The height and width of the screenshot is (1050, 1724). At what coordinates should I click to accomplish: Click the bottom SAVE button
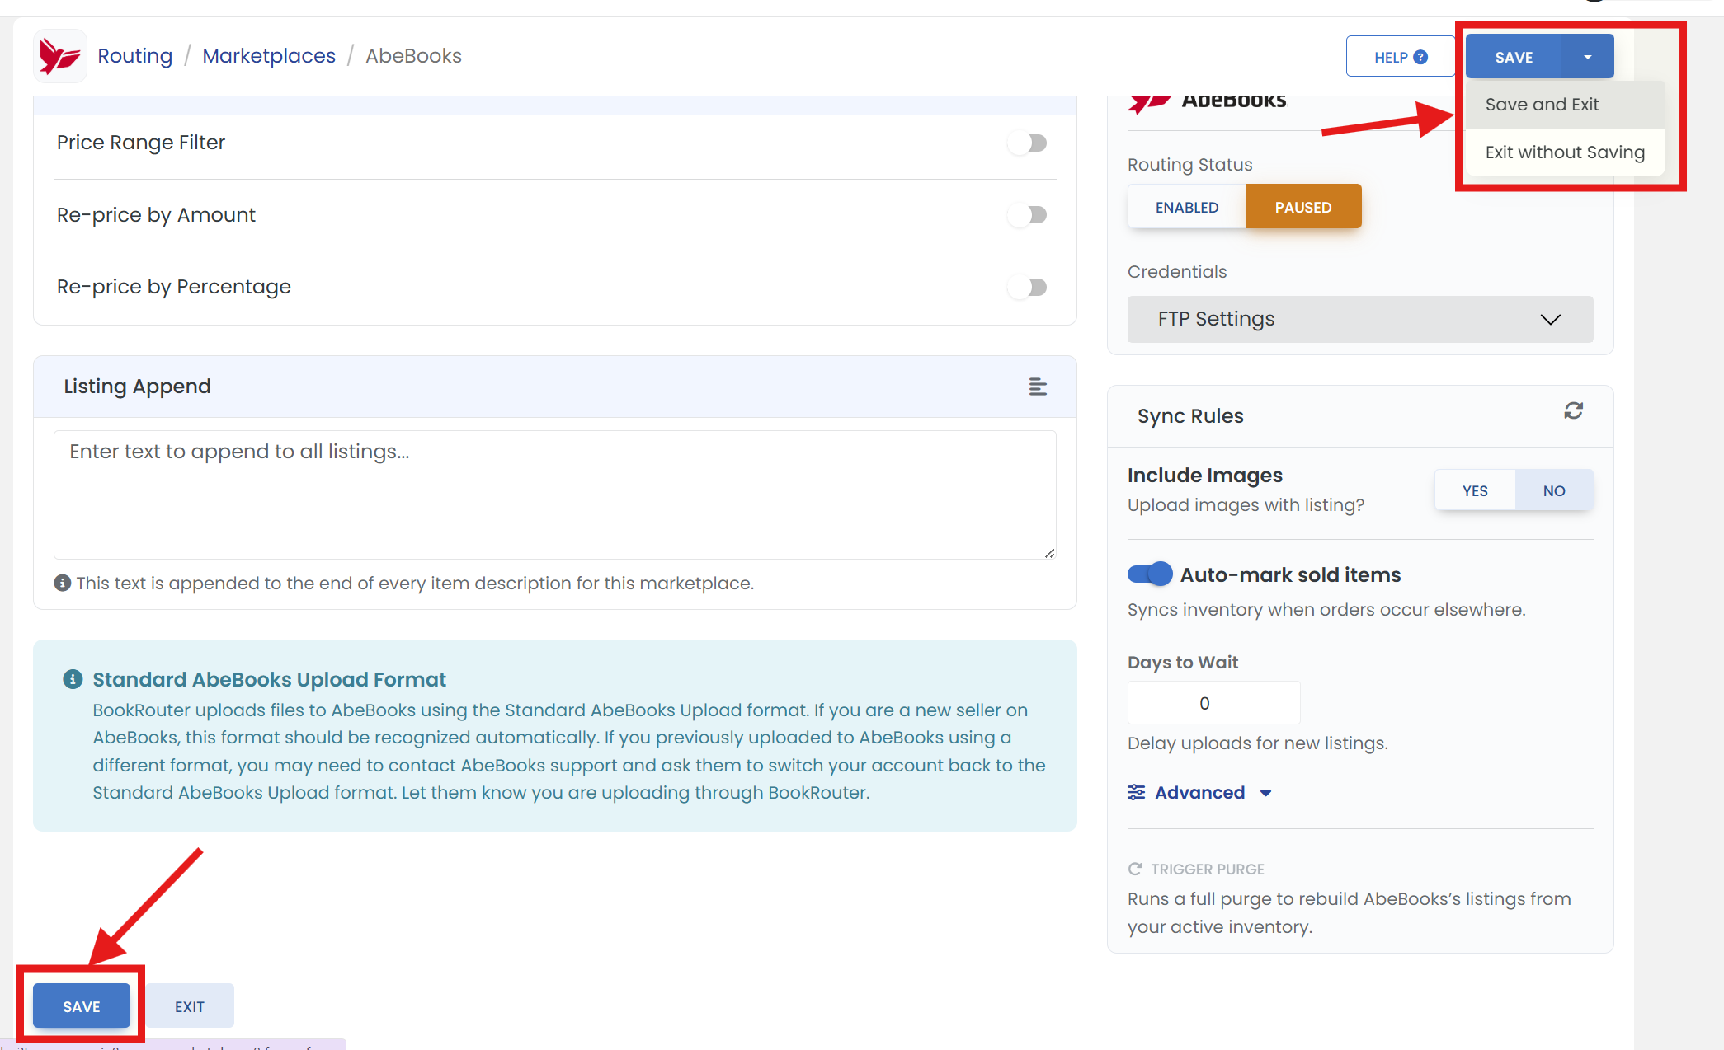(x=82, y=1006)
